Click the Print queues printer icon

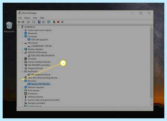[x=26, y=90]
